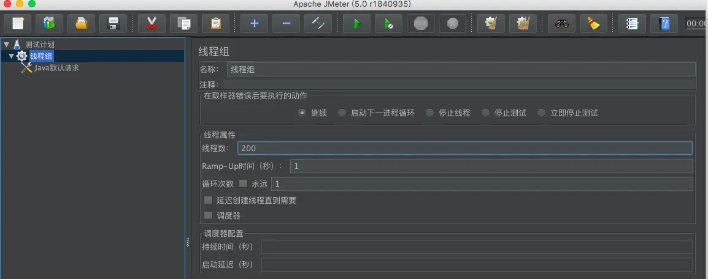This screenshot has width=708, height=279.
Task: Click the 在取样器错误后要执行的动作 label
Action: pos(255,96)
